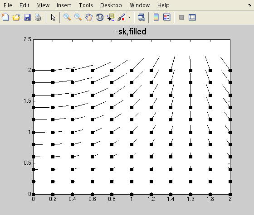Save the current figure
Screen dimensions: 254x215
pyautogui.click(x=27, y=17)
